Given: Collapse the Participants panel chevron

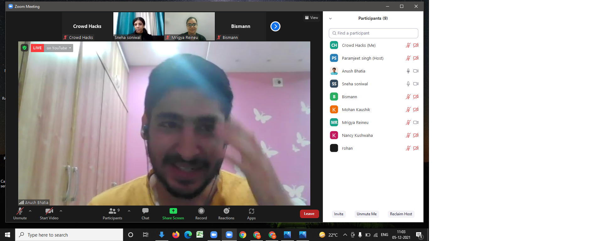Looking at the screenshot, I should (x=330, y=19).
